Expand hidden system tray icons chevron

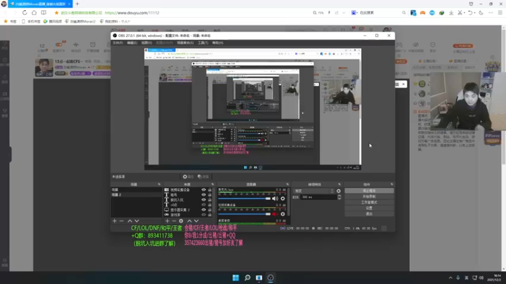[x=450, y=278]
